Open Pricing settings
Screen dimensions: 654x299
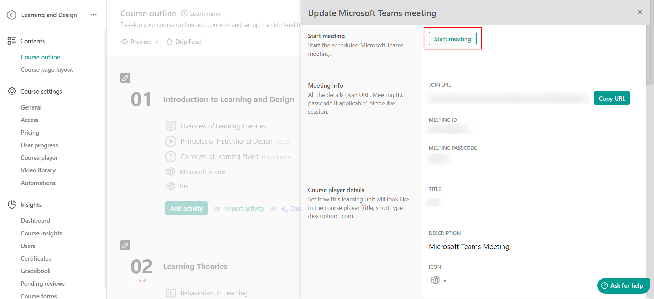pyautogui.click(x=30, y=133)
